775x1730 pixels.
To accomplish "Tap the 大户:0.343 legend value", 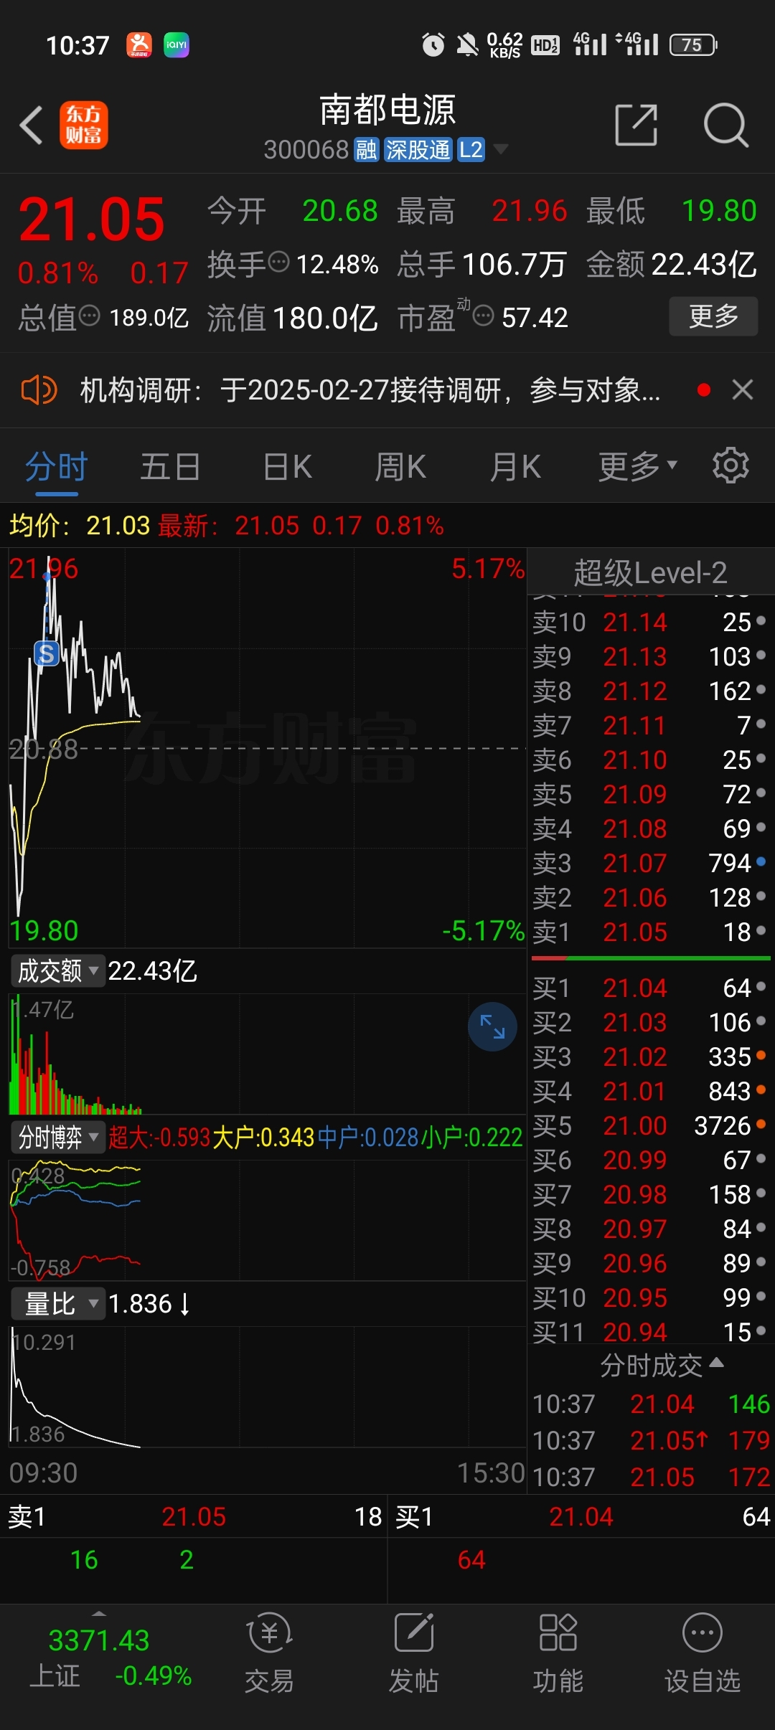I will tap(264, 1138).
